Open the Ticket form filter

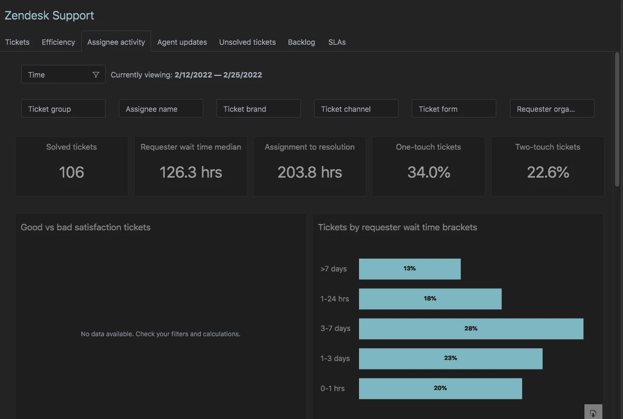[x=454, y=109]
